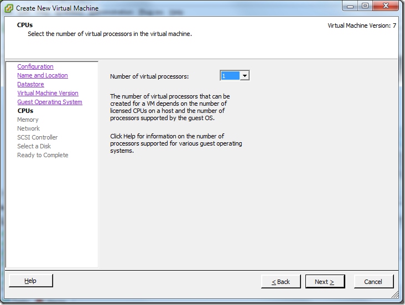The image size is (405, 305).
Task: Click the 'Number of virtual processors:' label
Action: 149,76
